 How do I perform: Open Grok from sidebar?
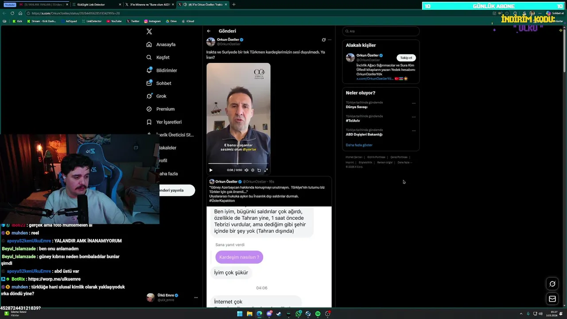point(156,96)
